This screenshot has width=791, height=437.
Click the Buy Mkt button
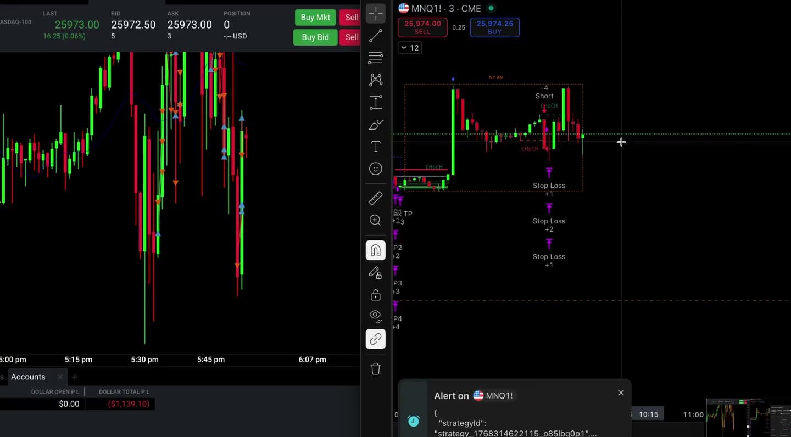[x=315, y=18]
